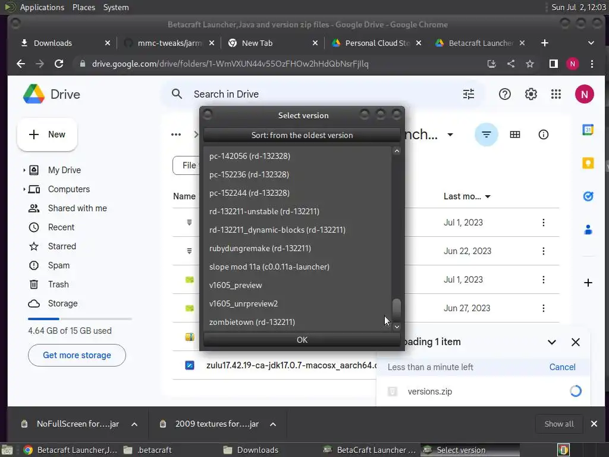609x457 pixels.
Task: Toggle sort order from the oldest version
Action: click(x=302, y=135)
